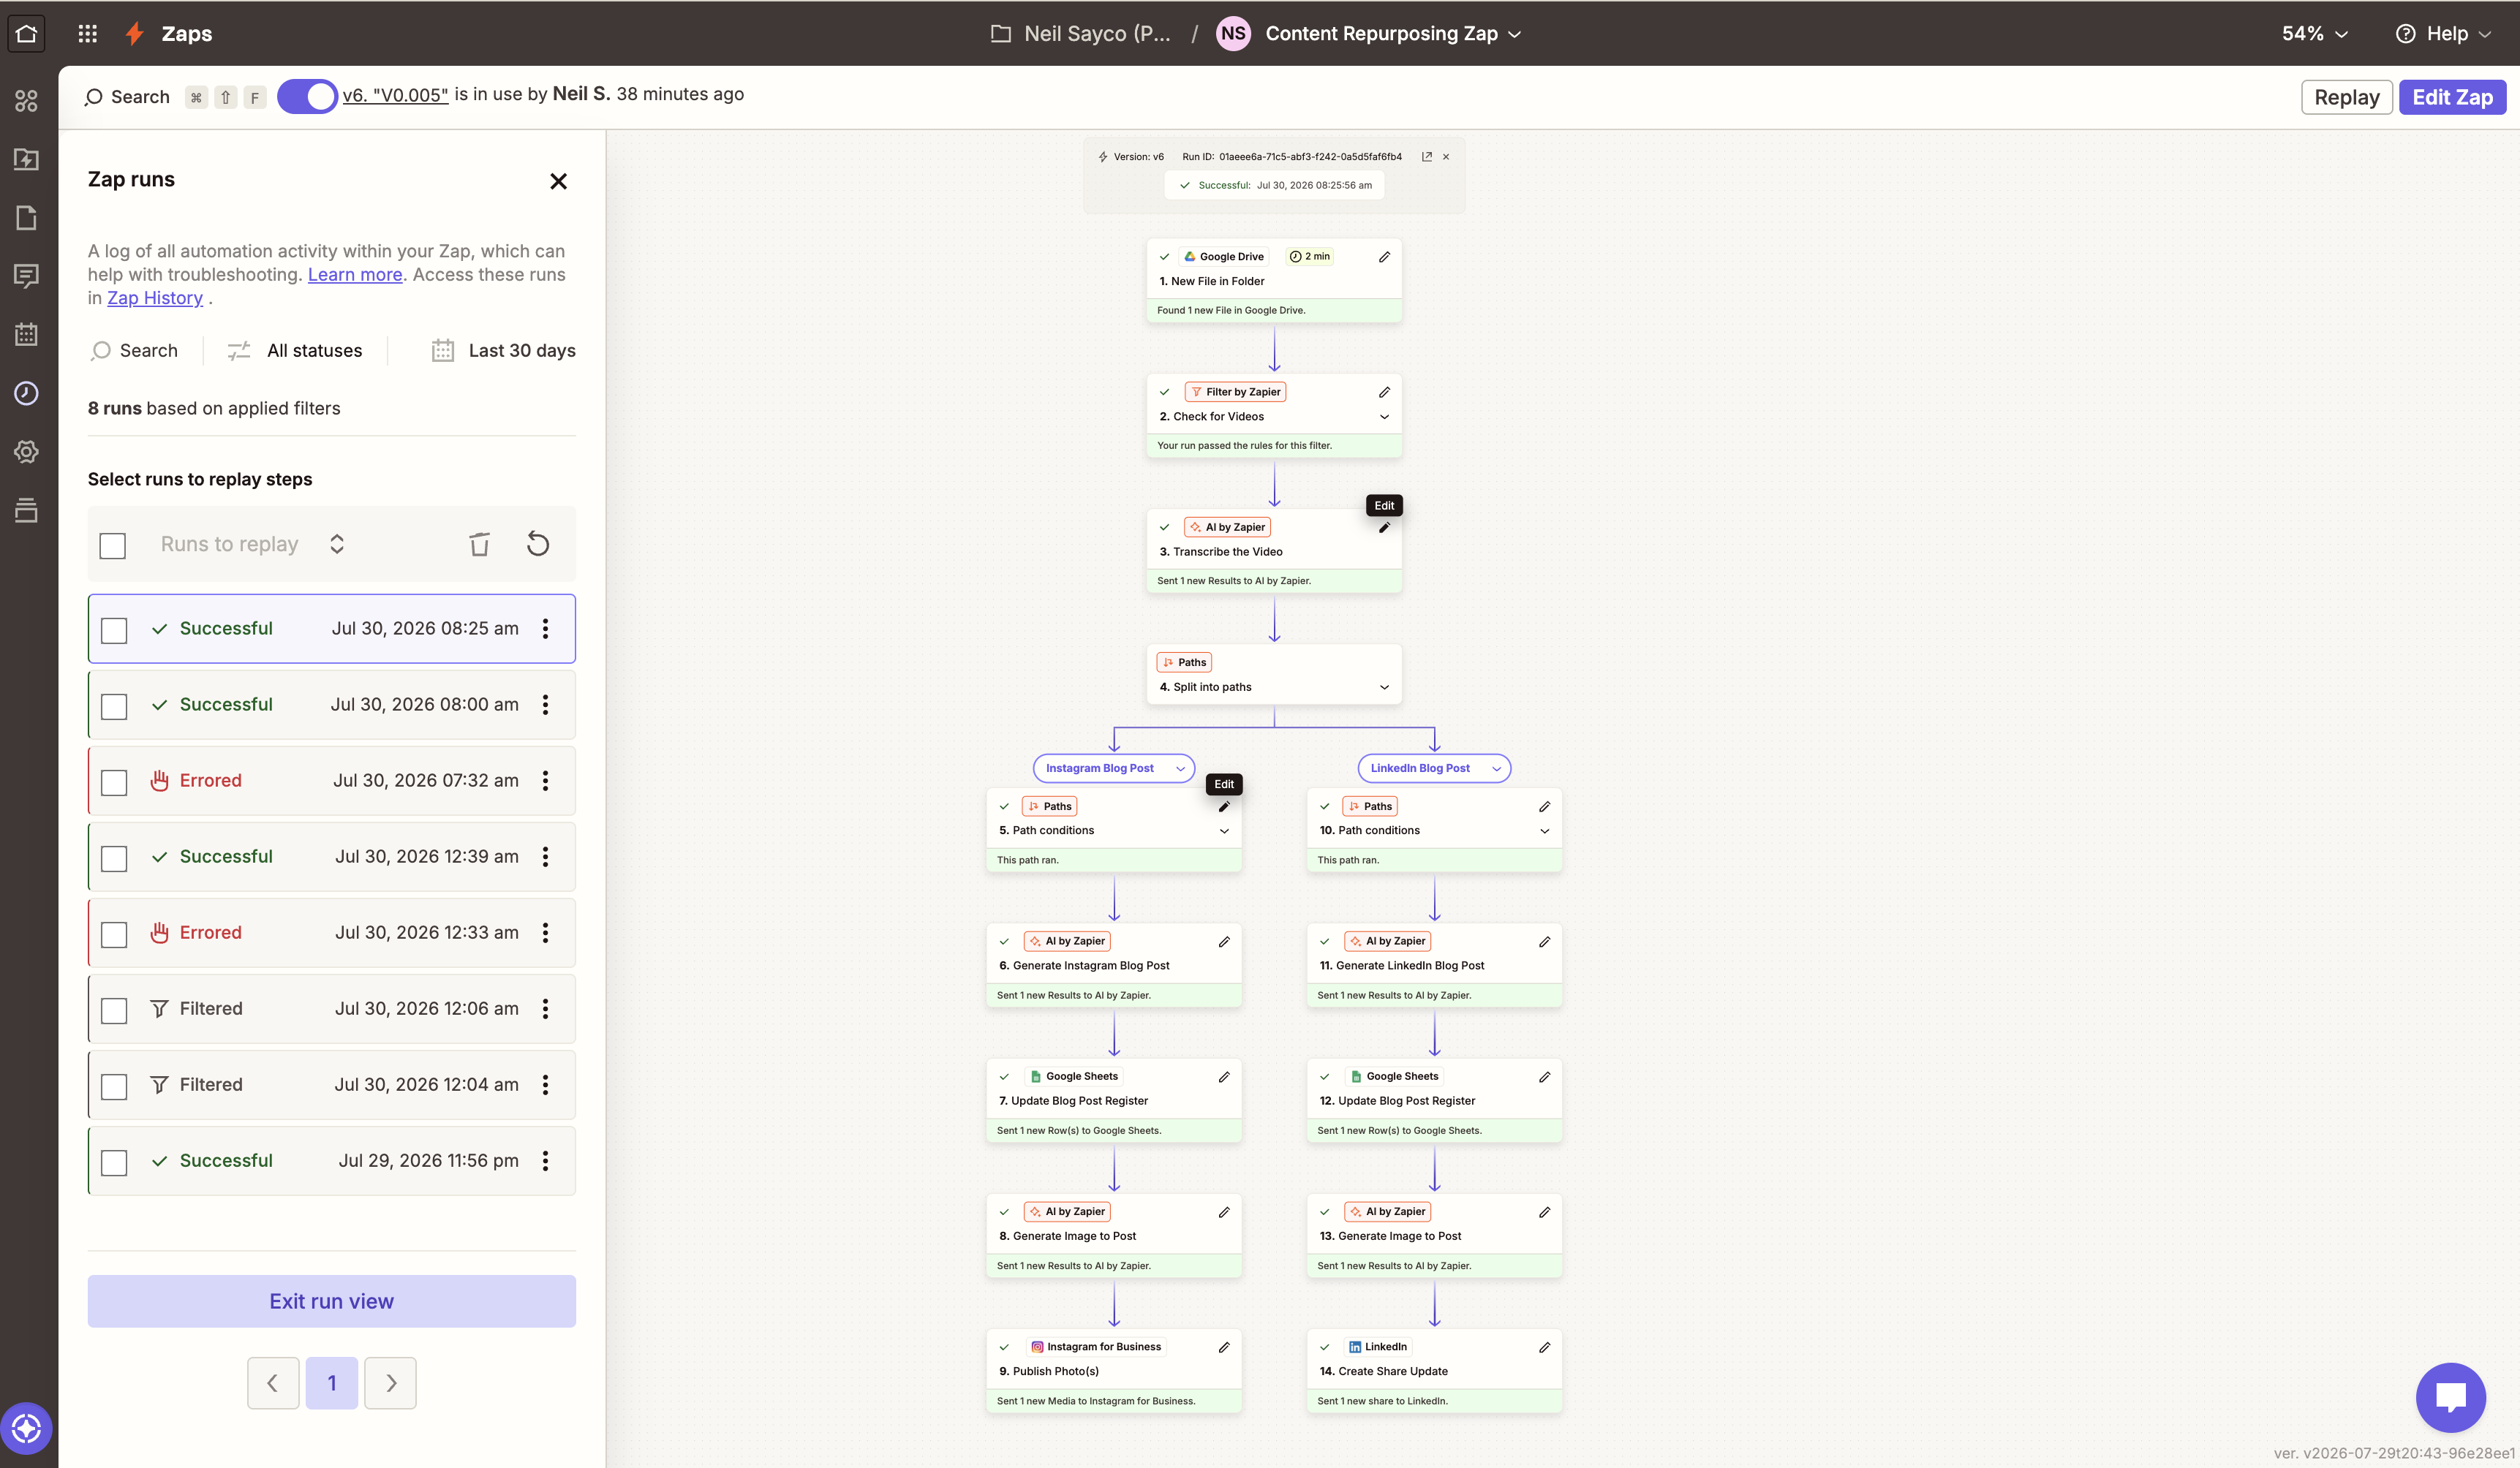Open run details in new window icon
Image resolution: width=2520 pixels, height=1468 pixels.
(x=1427, y=157)
